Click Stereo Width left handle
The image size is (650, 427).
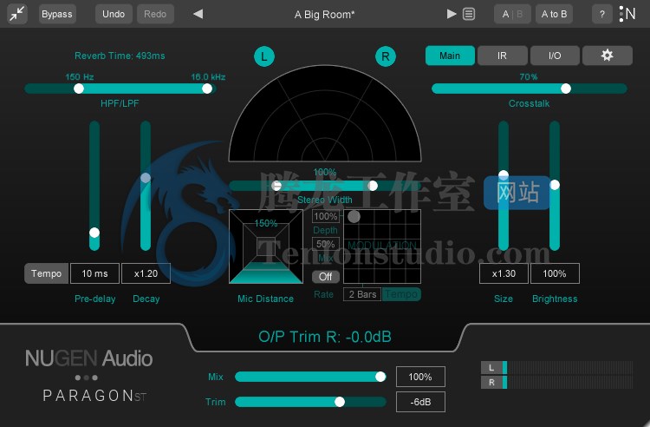tap(276, 186)
